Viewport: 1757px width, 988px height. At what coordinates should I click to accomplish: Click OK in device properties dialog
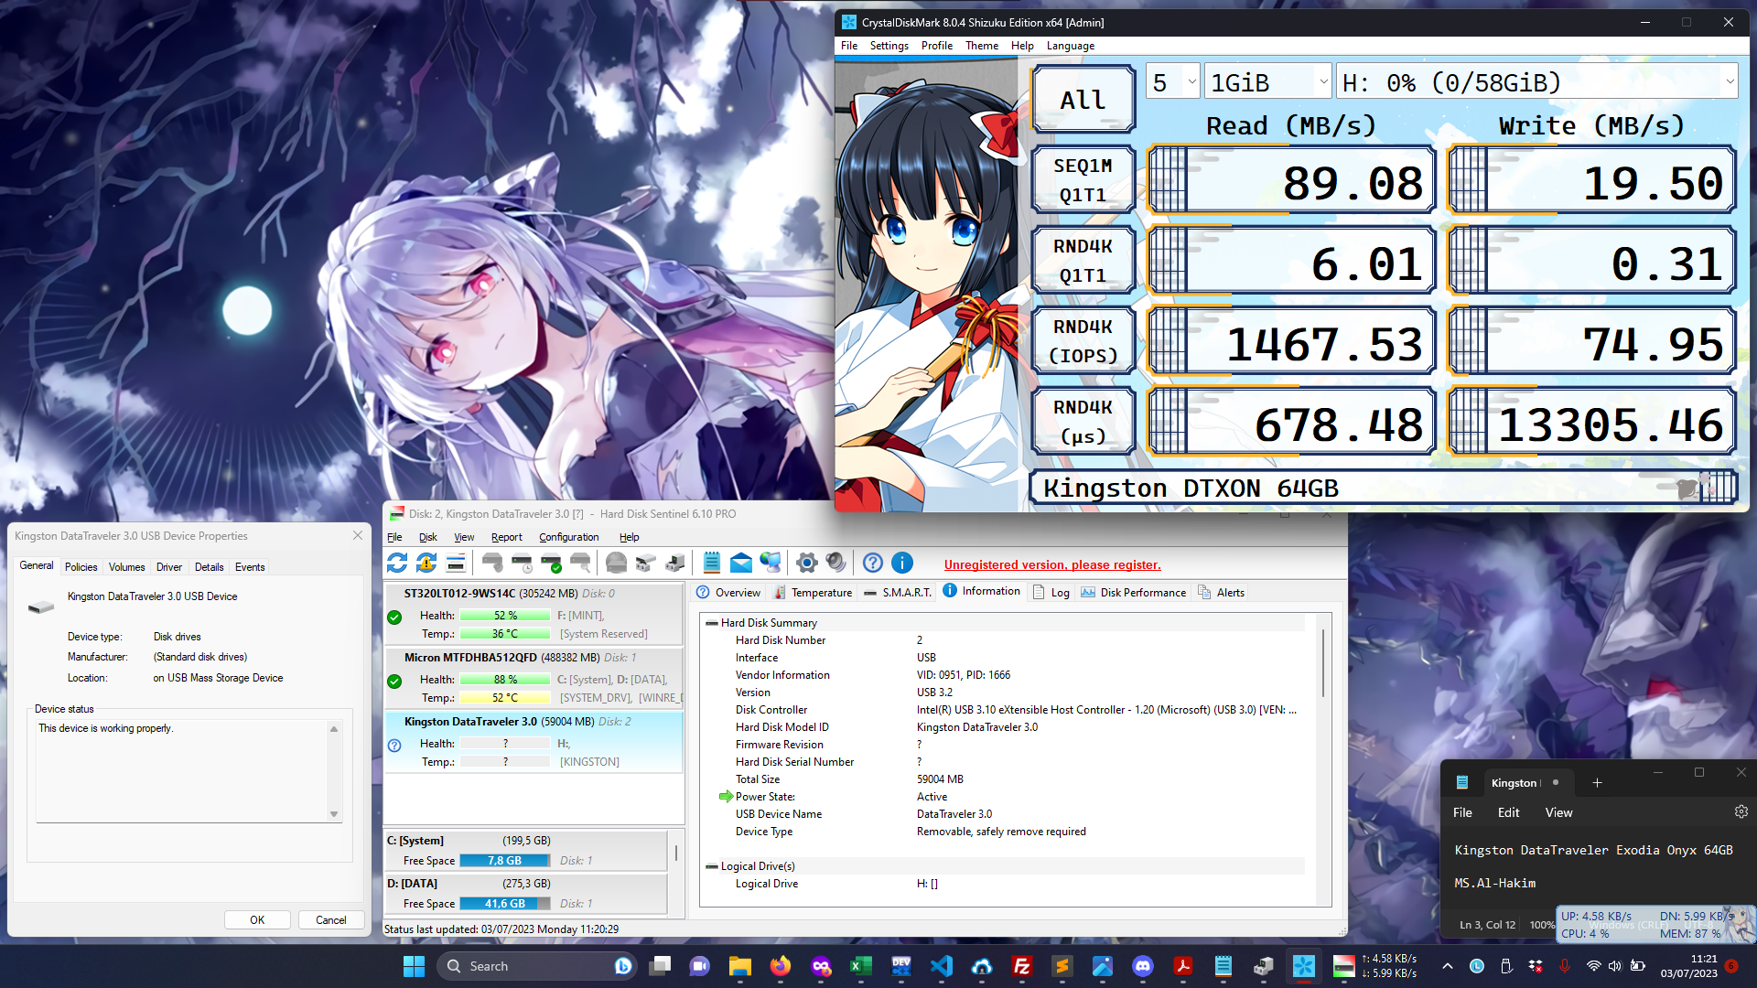tap(257, 920)
